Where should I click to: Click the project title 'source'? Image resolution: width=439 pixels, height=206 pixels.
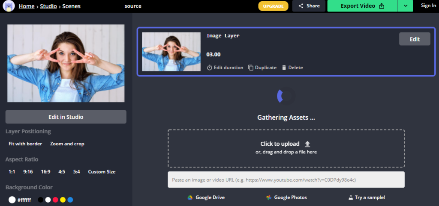coord(133,6)
